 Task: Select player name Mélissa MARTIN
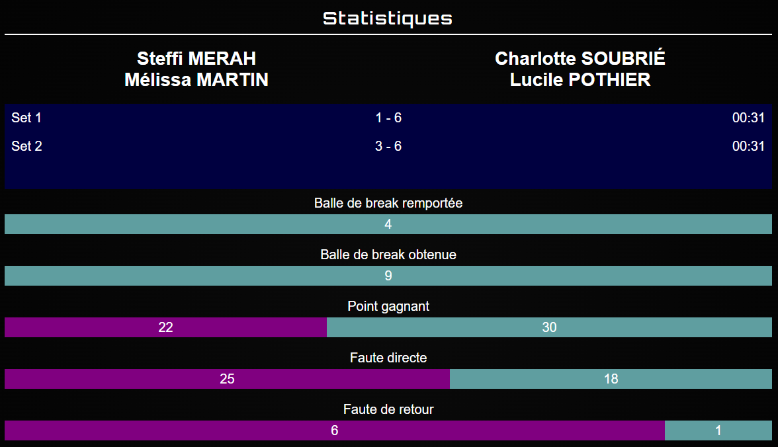196,80
